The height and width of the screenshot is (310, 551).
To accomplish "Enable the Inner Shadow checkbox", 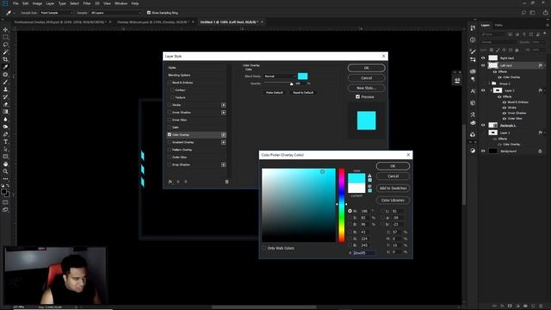I will [x=170, y=113].
